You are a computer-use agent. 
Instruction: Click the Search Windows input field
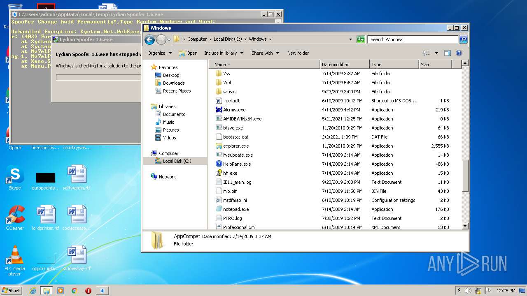tap(413, 39)
